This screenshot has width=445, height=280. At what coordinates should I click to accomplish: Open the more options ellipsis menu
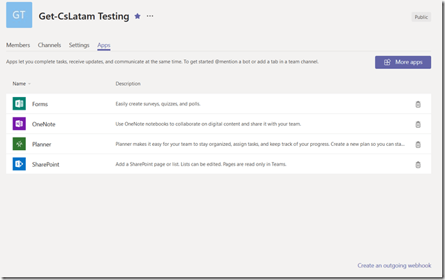coord(149,15)
